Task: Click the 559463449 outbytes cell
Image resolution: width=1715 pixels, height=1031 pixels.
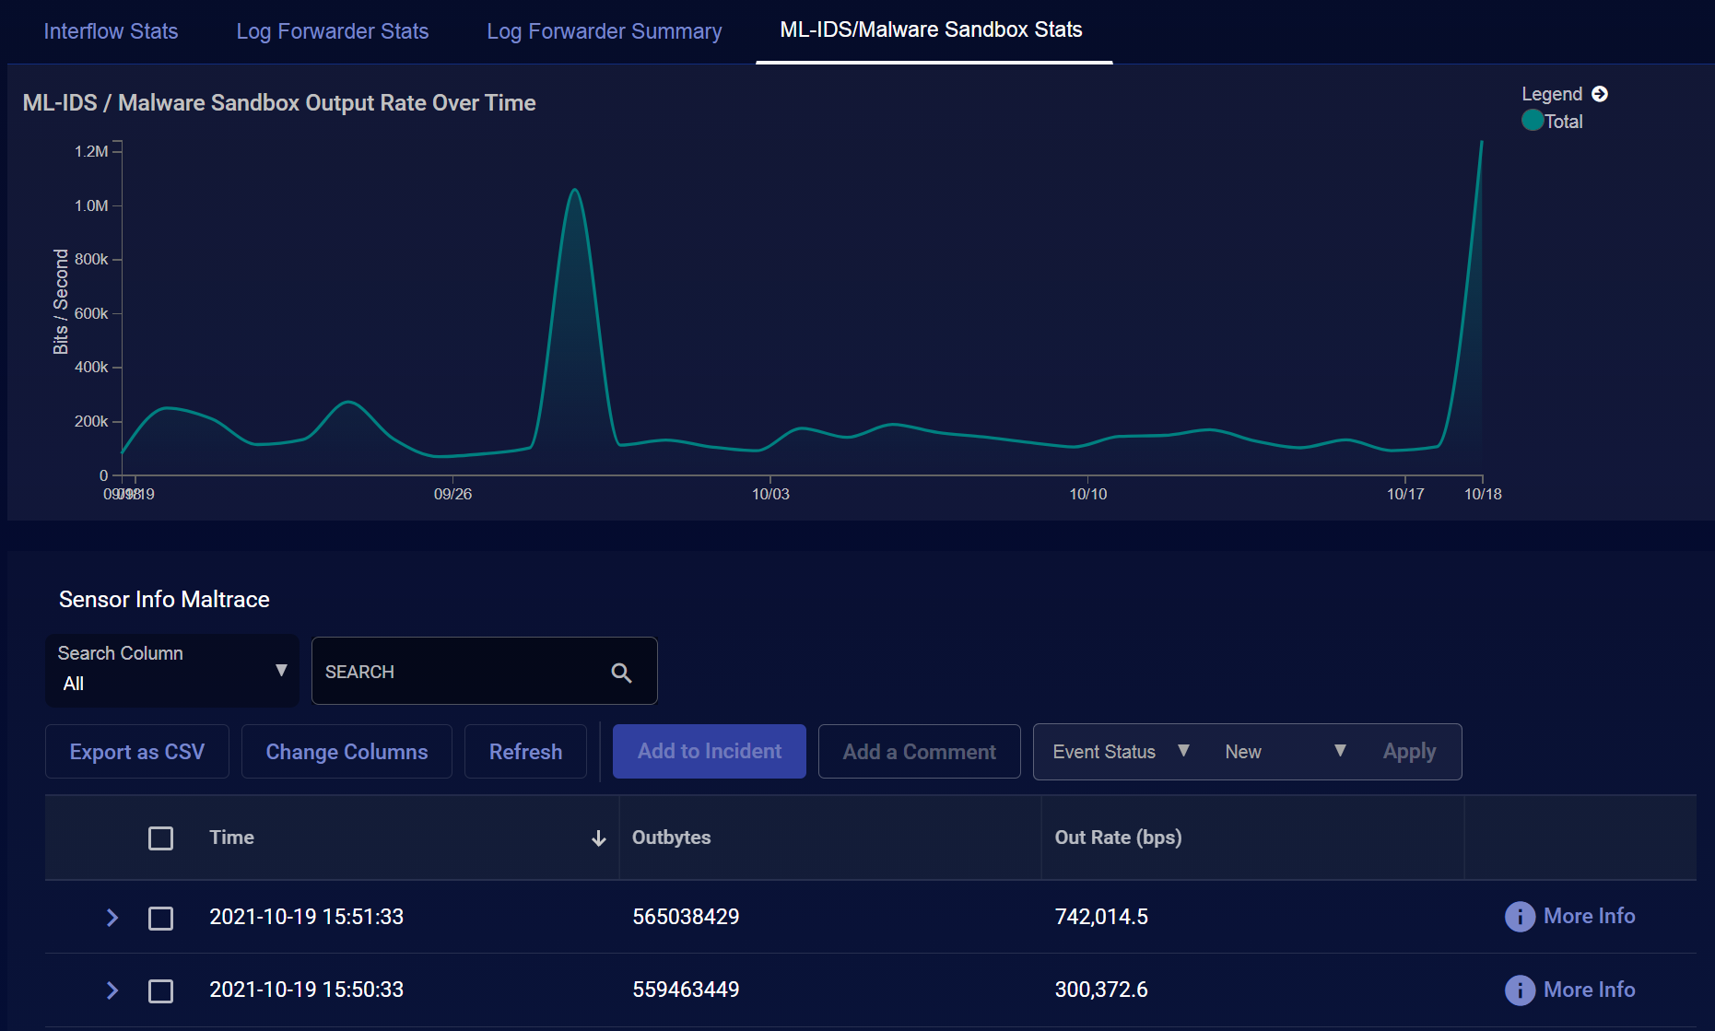Action: 686,990
